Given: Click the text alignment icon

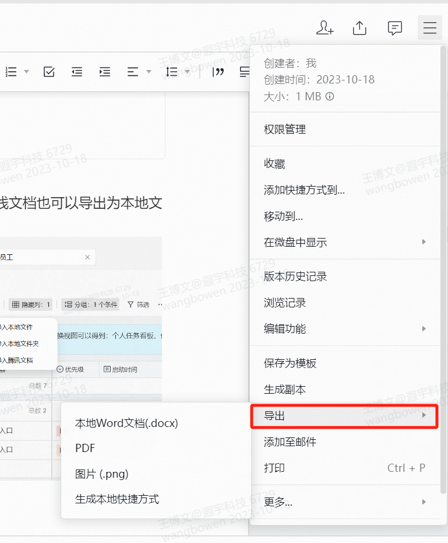Looking at the screenshot, I should click(132, 72).
